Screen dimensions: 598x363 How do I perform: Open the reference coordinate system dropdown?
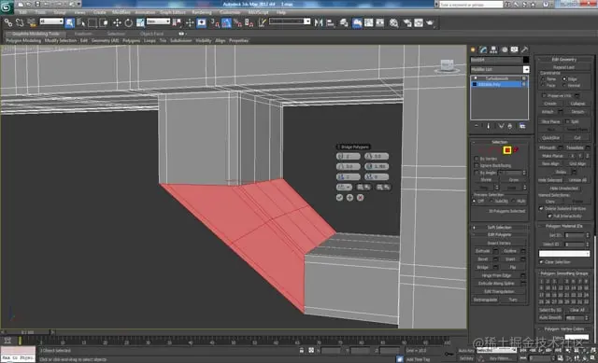(x=158, y=21)
